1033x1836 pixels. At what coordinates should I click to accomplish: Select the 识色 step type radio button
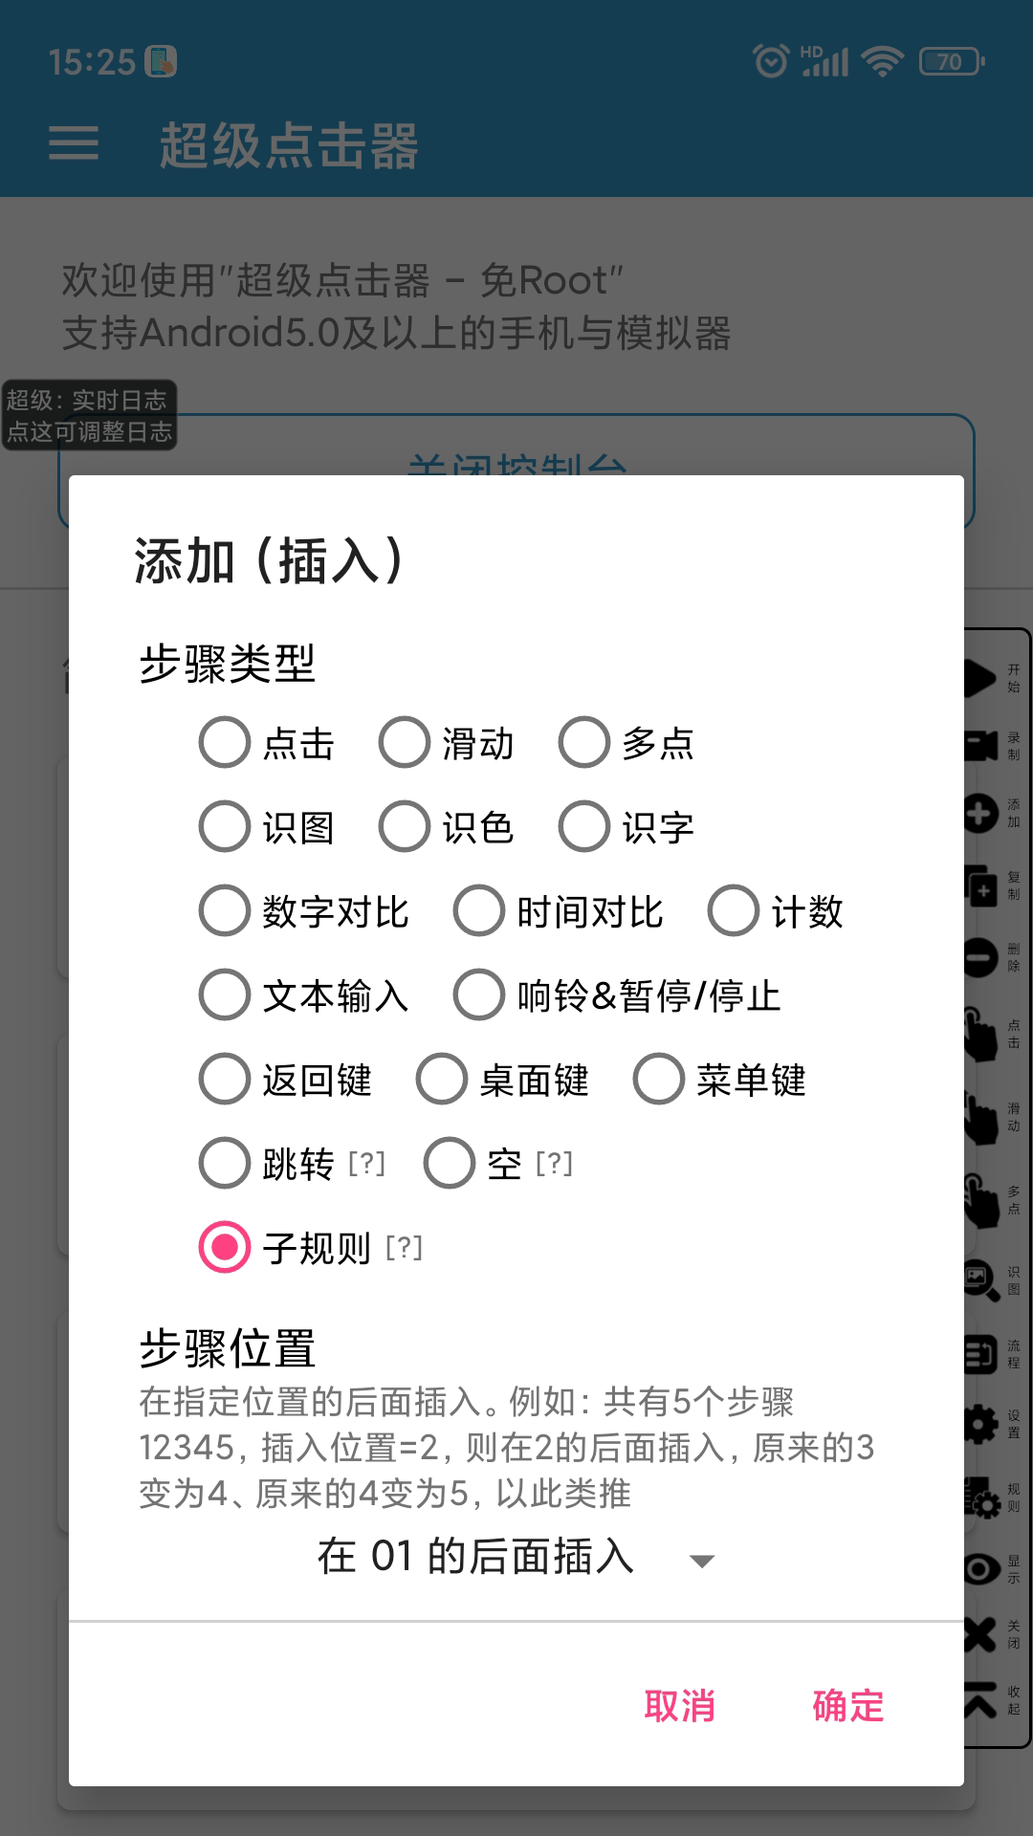(406, 828)
